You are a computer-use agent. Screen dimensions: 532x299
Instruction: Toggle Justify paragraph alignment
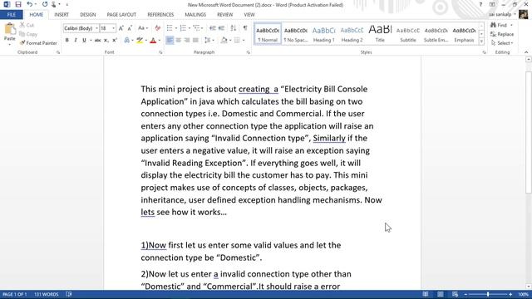tap(195, 41)
